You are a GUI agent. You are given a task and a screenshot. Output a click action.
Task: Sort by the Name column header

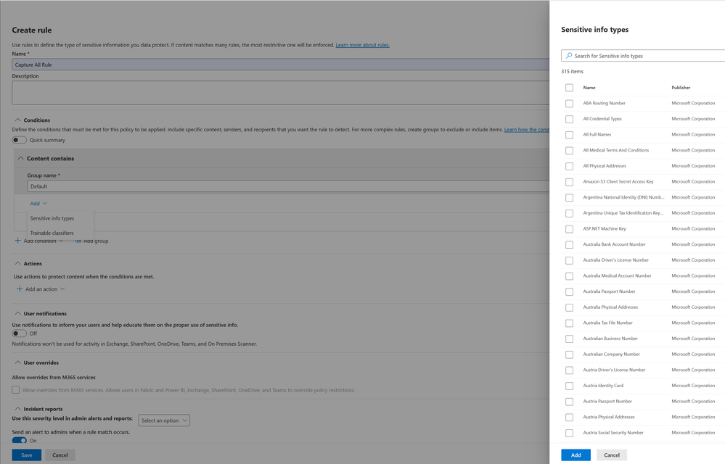click(589, 88)
